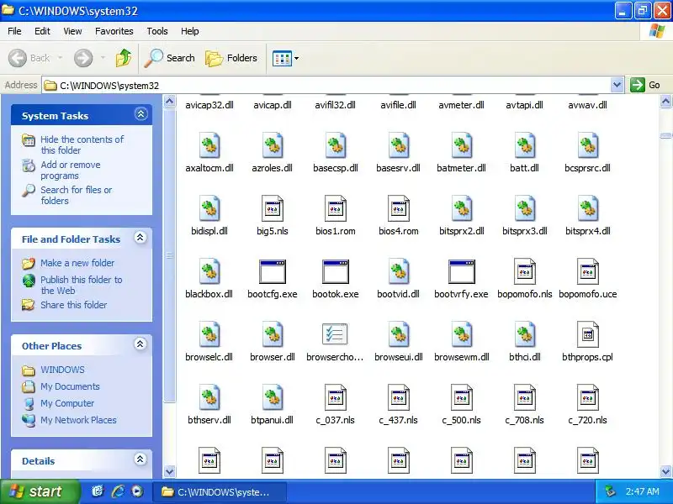Screen dimensions: 673x504
Task: Select the axaltocm.dll file icon
Action: pos(209,145)
